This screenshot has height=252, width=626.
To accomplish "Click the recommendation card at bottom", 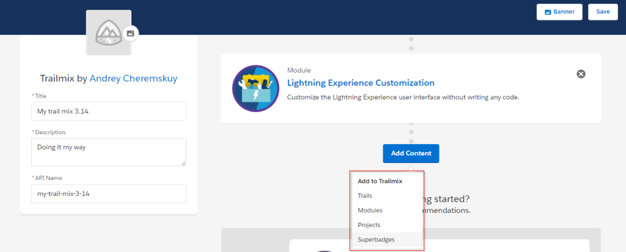I will [x=440, y=245].
